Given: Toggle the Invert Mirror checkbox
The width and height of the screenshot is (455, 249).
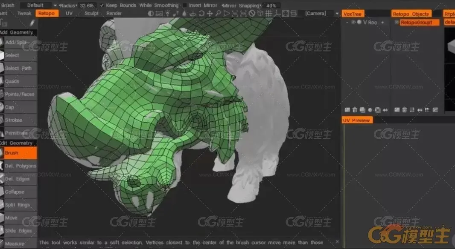Looking at the screenshot, I should (x=185, y=5).
